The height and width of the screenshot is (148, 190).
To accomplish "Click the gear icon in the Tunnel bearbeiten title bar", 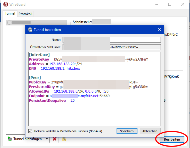I will tap(30, 30).
